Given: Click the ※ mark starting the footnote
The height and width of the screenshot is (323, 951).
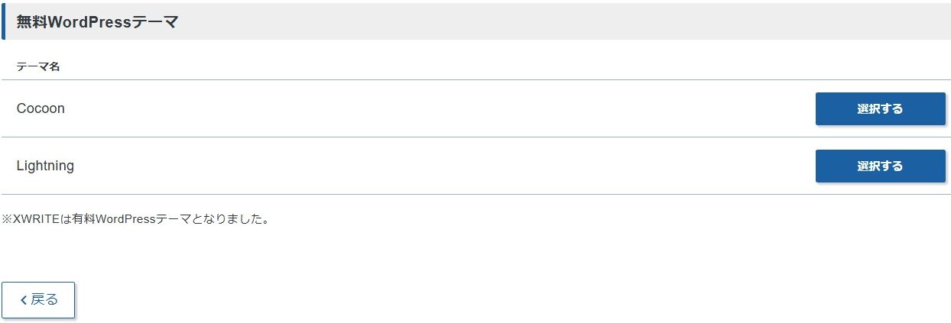Looking at the screenshot, I should coord(7,219).
